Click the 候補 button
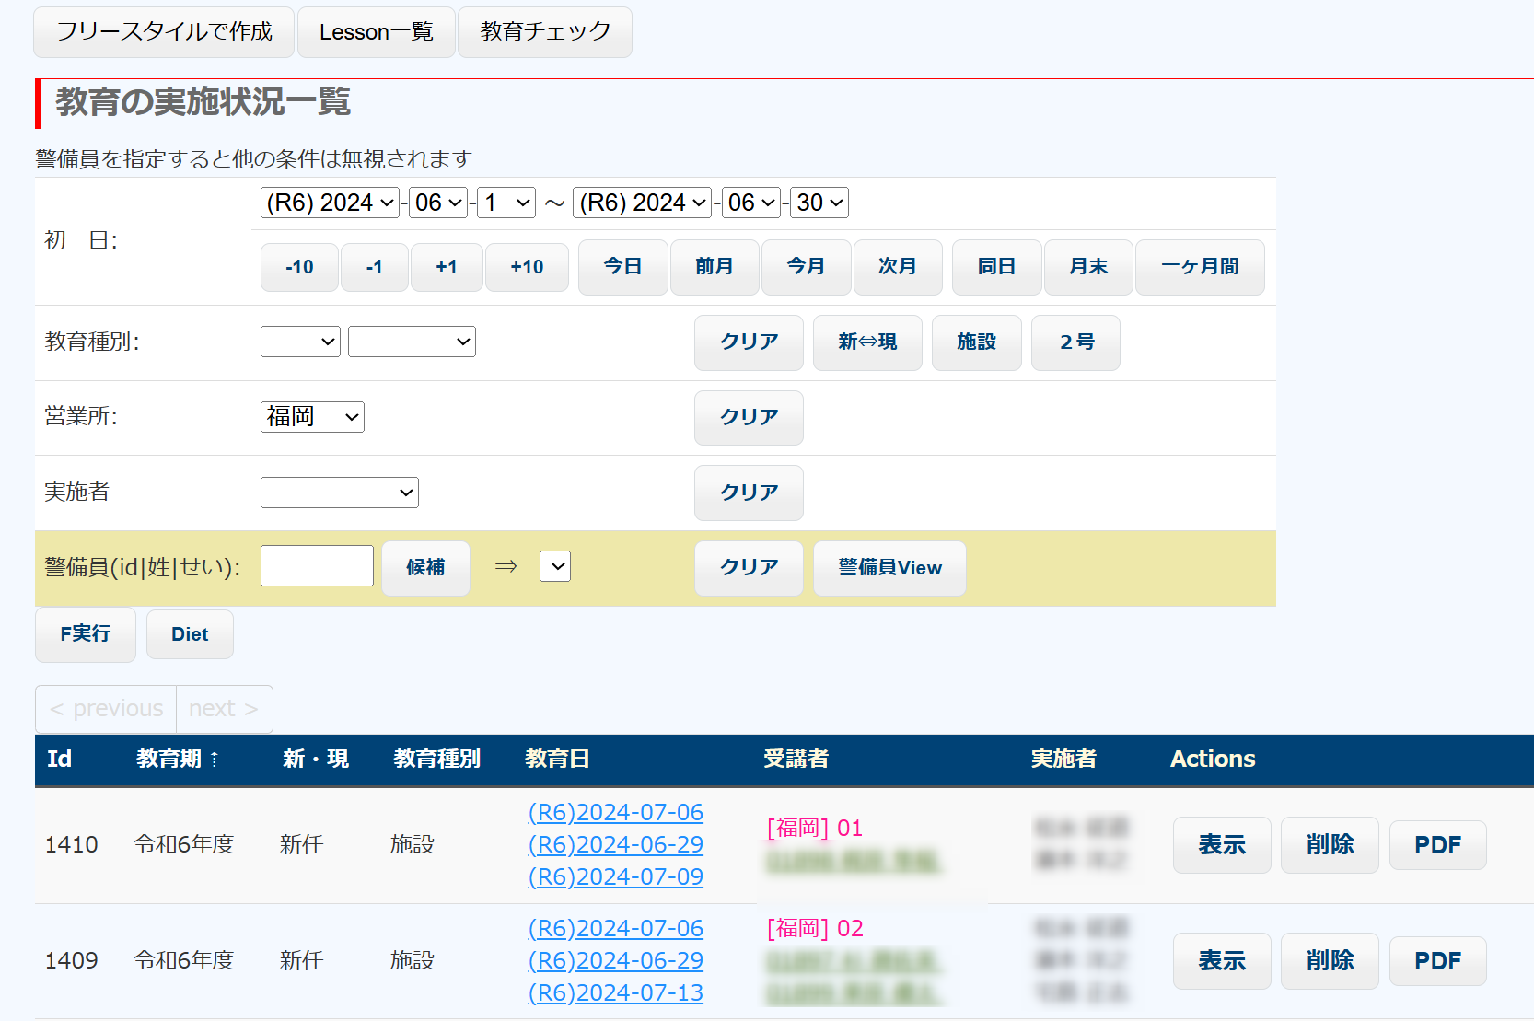 425,568
